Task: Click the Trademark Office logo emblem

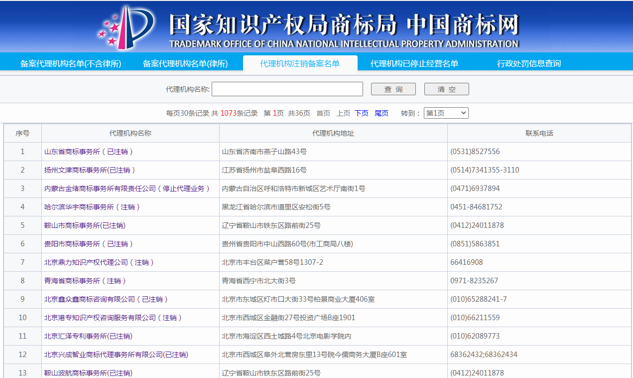Action: pos(126,27)
